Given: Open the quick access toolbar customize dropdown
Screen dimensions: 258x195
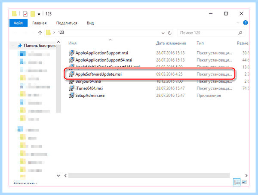Looking at the screenshot, I should [x=39, y=14].
